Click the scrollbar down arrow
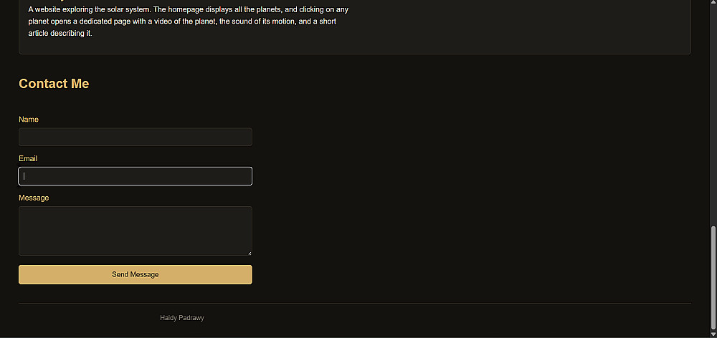Screen dimensions: 717x338 [x=713, y=334]
